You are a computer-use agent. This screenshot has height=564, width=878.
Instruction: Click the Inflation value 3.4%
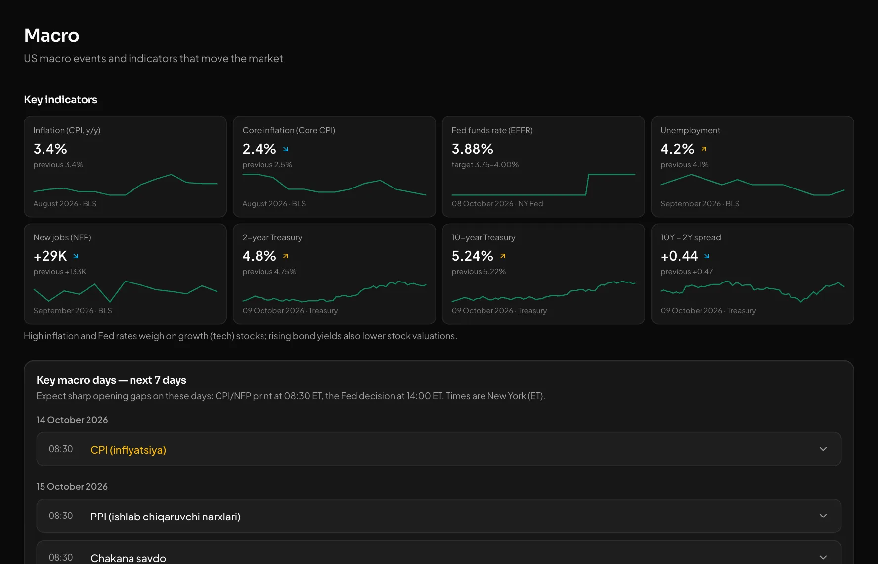point(50,149)
